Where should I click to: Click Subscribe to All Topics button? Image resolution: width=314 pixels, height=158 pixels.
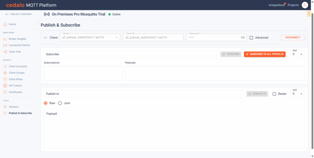265,54
